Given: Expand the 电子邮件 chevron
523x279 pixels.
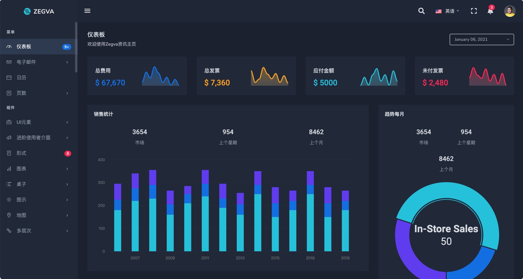Looking at the screenshot, I should (x=67, y=62).
